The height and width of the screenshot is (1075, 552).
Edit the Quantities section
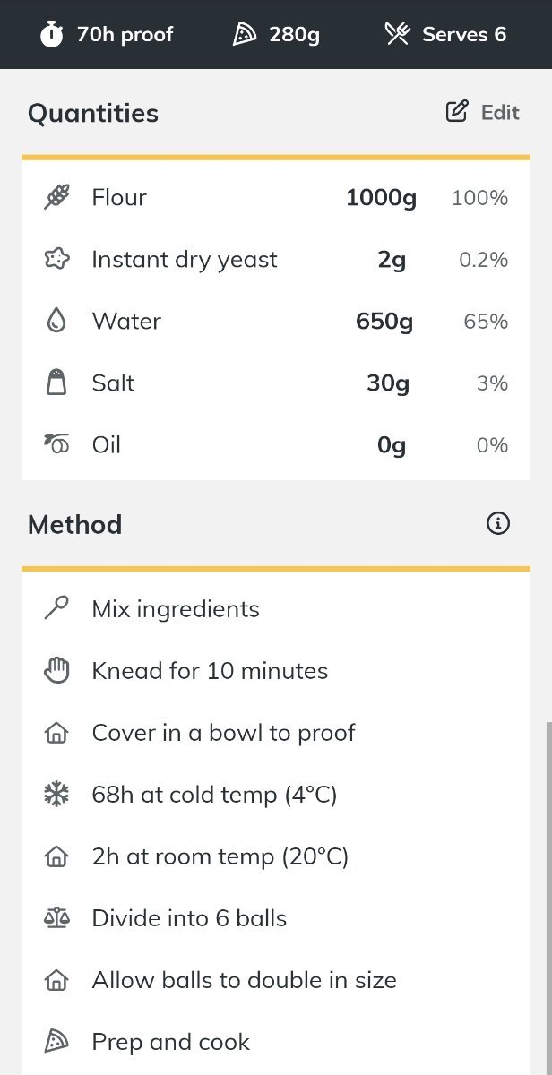483,112
